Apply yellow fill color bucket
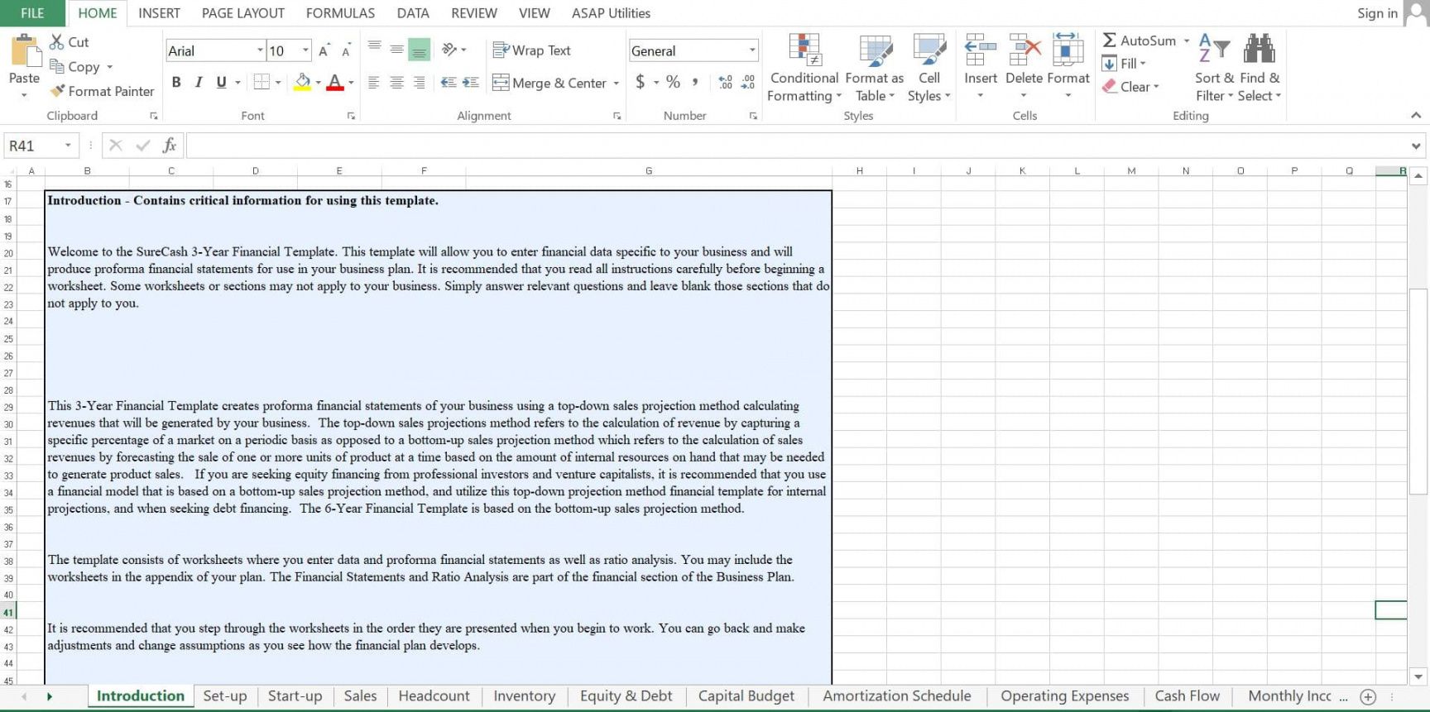 click(x=302, y=82)
